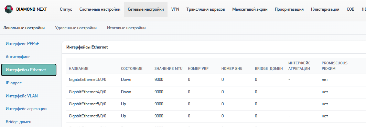The image size is (366, 127).
Task: Click the НОМЕР VRF column header
Action: 198,68
